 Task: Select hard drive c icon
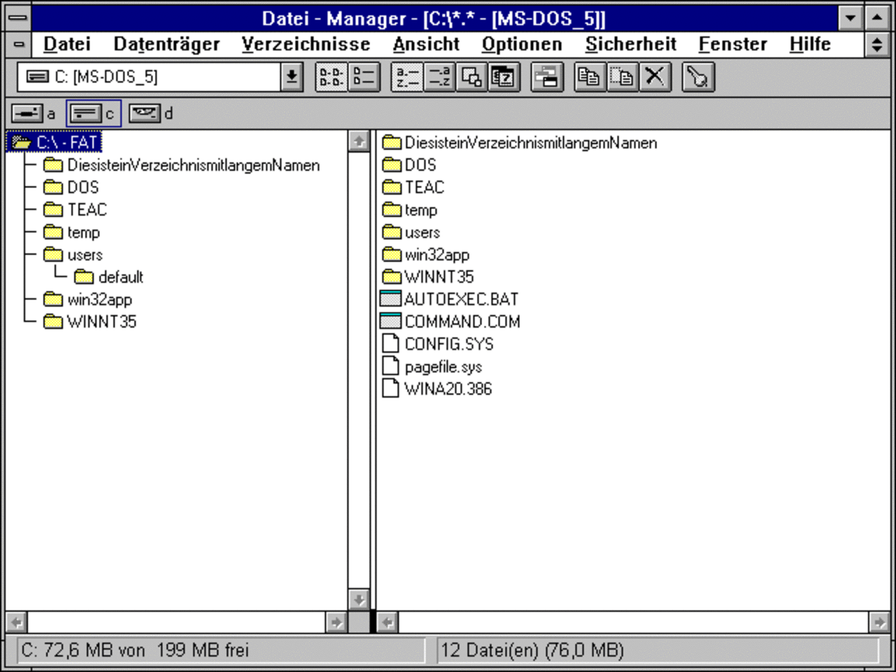coord(86,113)
